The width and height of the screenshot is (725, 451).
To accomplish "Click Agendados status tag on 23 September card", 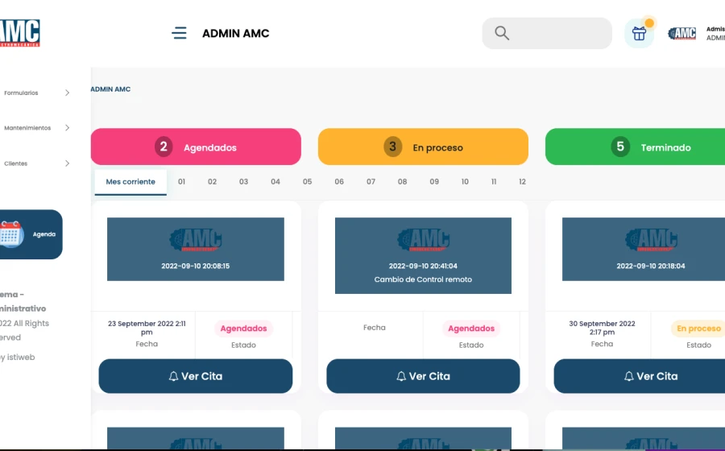I will click(x=243, y=329).
